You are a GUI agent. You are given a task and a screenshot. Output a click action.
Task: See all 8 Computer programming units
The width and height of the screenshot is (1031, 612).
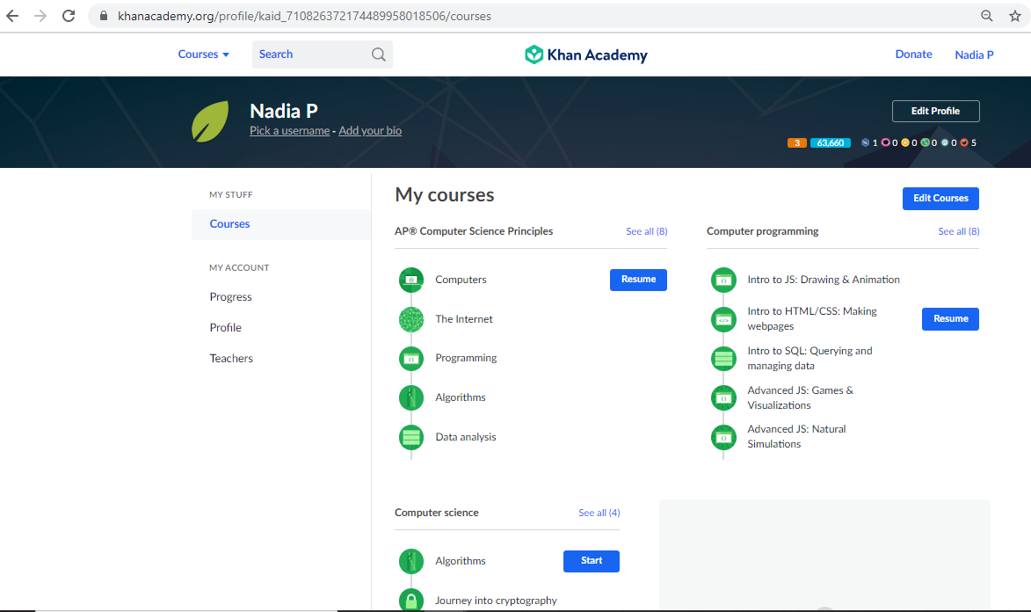(959, 231)
